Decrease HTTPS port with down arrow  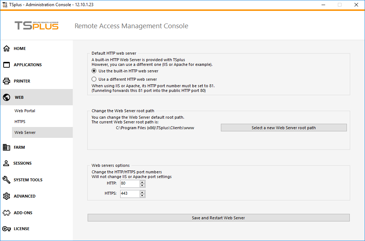[x=142, y=196]
